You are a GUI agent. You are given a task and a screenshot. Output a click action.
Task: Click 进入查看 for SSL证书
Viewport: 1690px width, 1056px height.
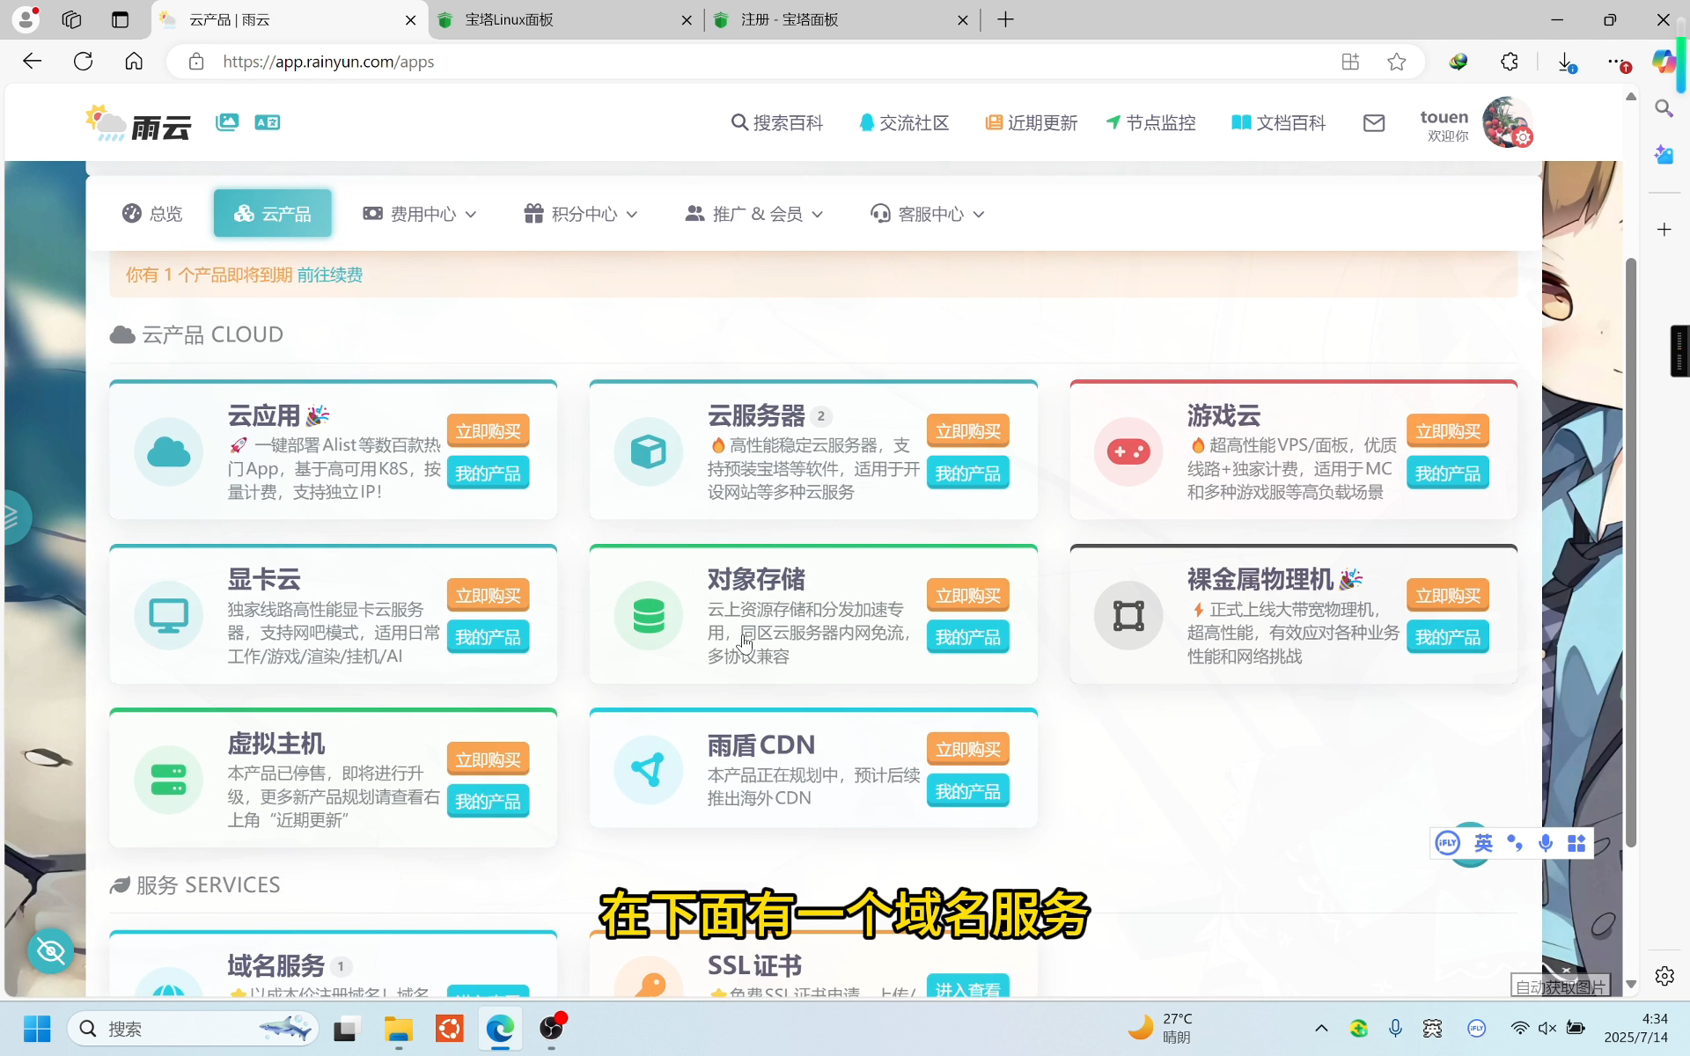coord(968,987)
